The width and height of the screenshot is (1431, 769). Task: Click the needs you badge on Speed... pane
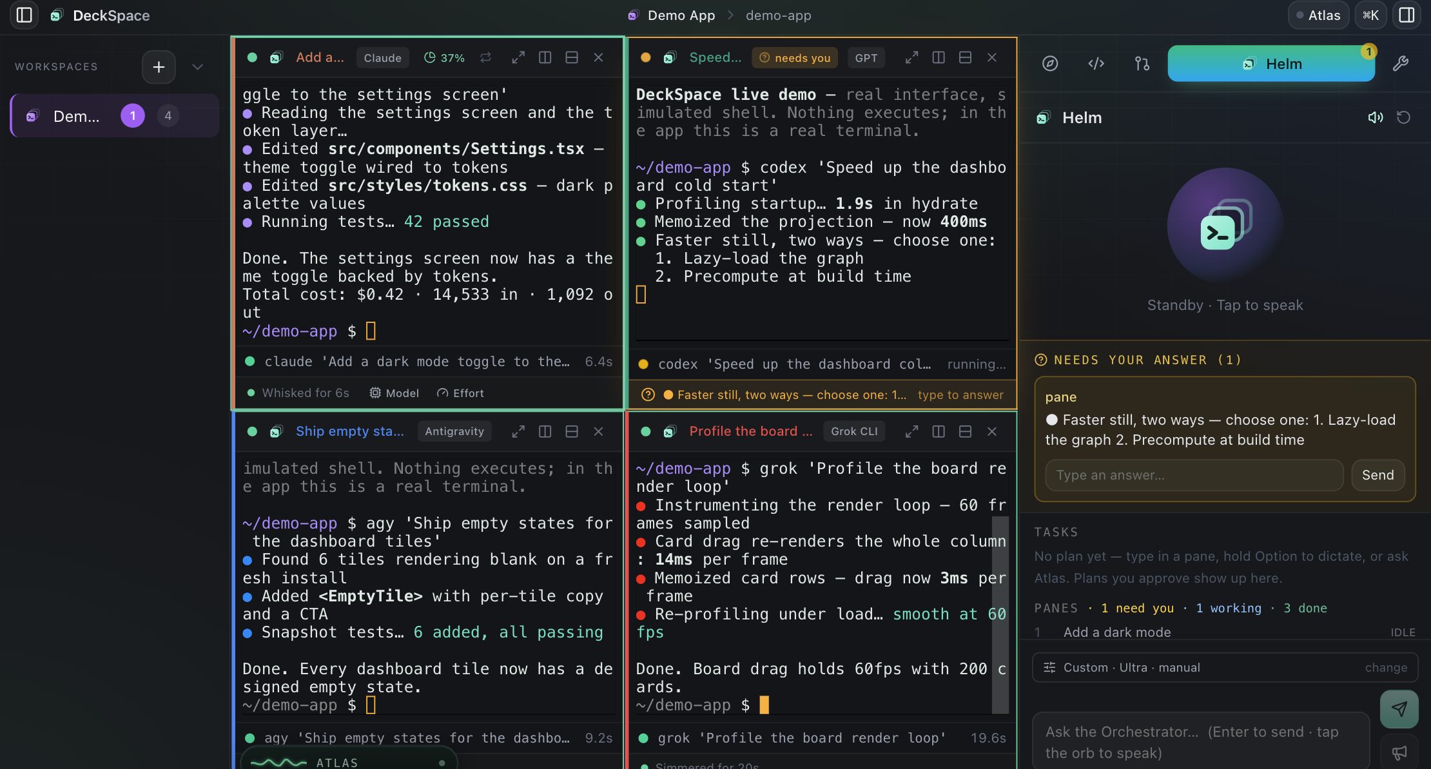pos(795,57)
